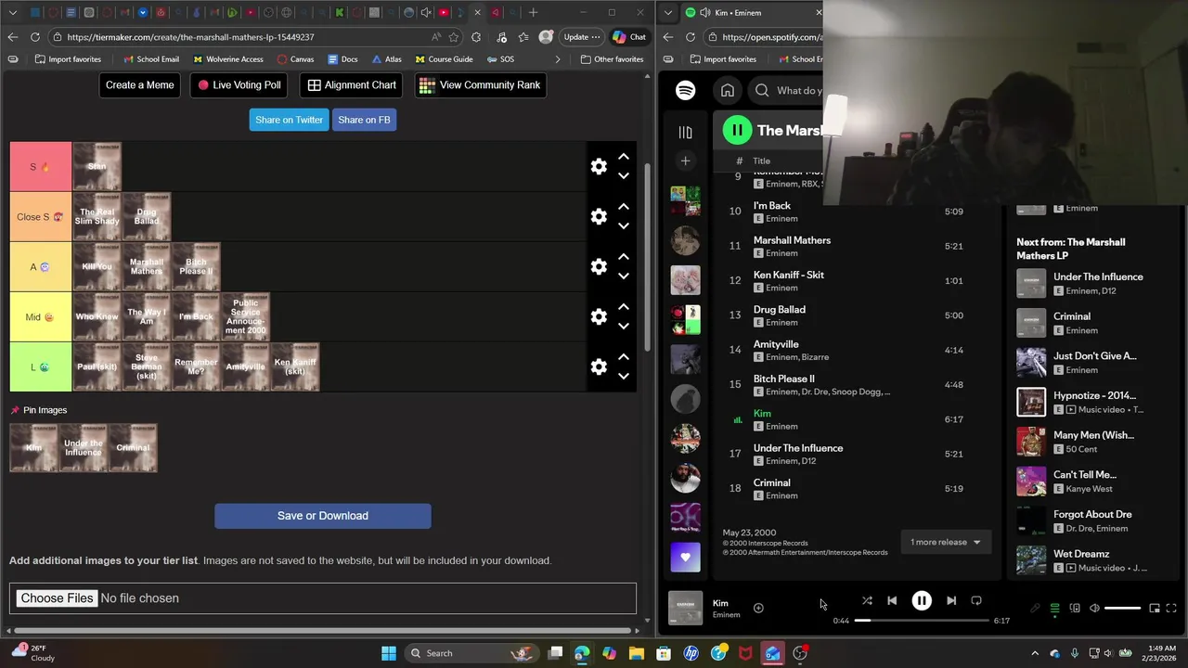Move the L tier row up

624,356
